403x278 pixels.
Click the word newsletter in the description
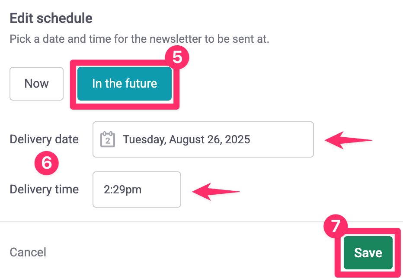click(176, 40)
